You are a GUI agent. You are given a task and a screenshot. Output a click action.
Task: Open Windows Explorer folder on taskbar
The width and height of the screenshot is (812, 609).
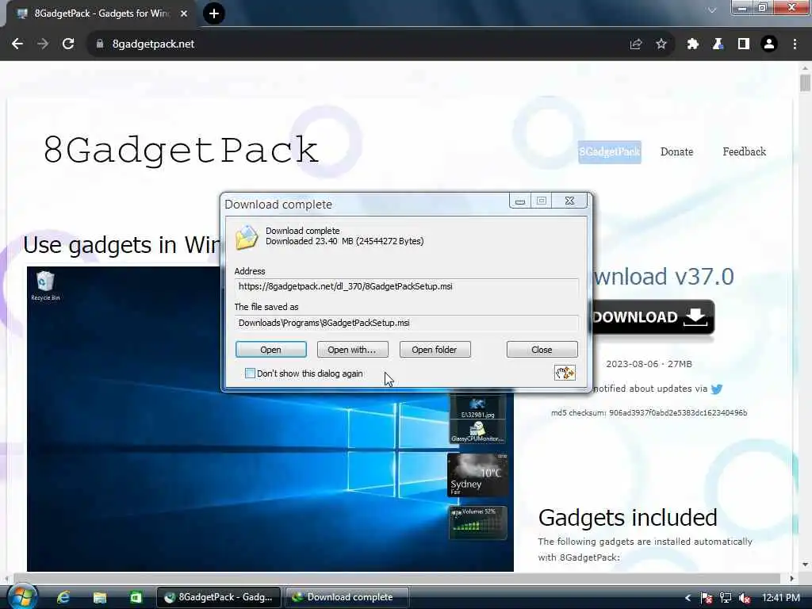pyautogui.click(x=99, y=597)
